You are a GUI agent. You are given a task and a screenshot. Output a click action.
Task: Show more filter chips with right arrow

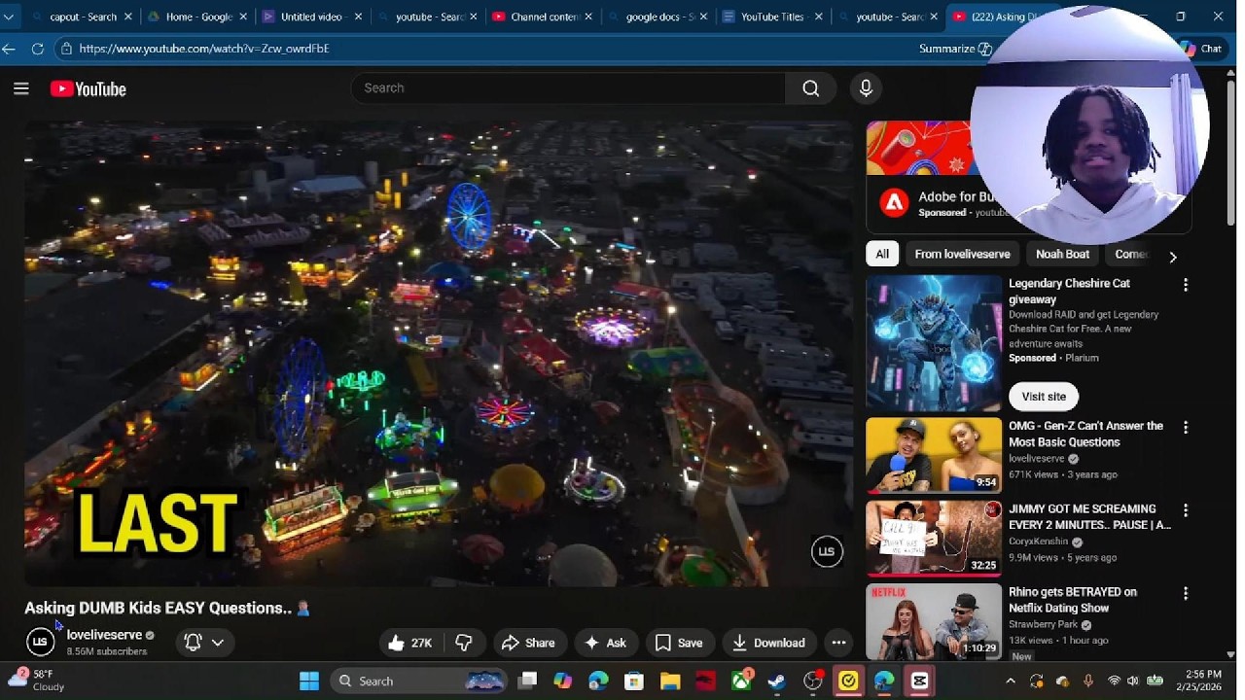1172,257
